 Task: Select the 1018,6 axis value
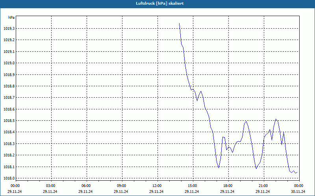(x=9, y=109)
